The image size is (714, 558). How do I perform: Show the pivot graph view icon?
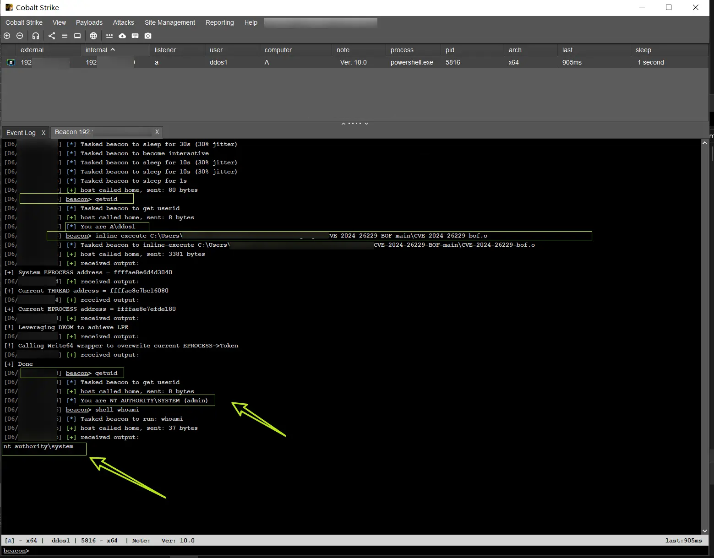click(x=52, y=36)
